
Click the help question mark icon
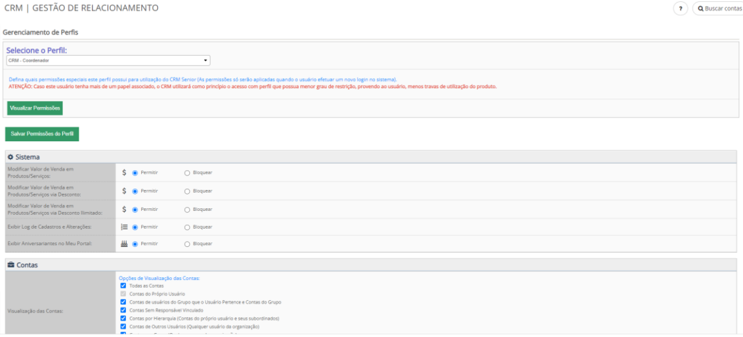[x=682, y=9]
